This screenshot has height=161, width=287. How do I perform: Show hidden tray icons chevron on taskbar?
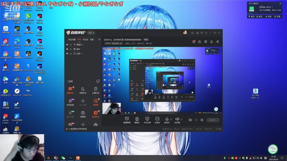(229, 158)
